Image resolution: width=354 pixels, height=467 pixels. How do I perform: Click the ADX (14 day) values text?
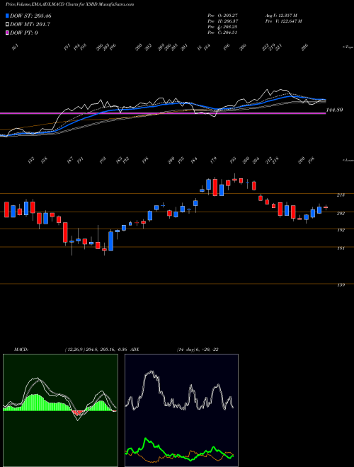tap(198, 350)
